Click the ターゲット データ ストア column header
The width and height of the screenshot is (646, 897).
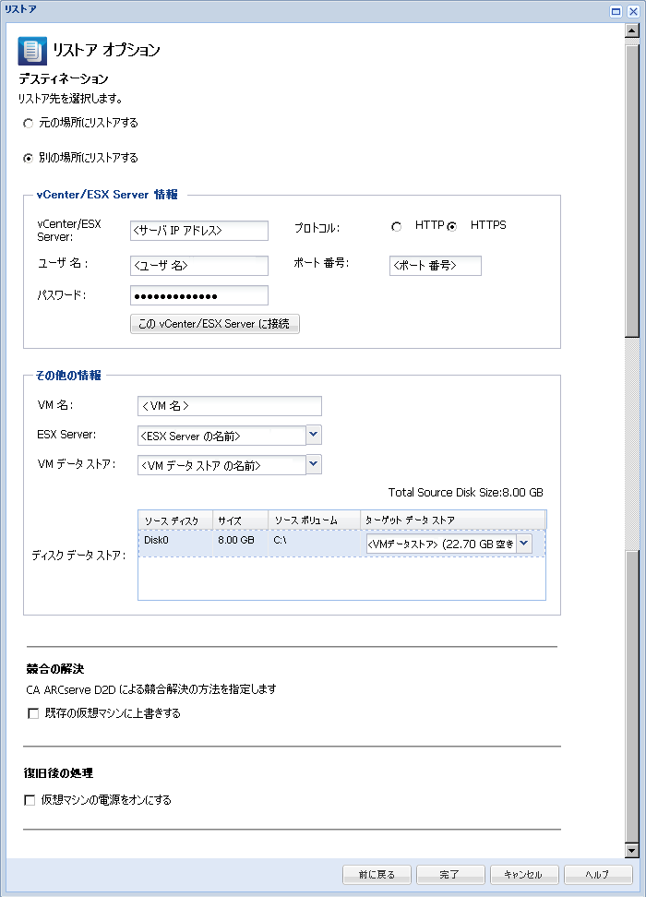[452, 520]
